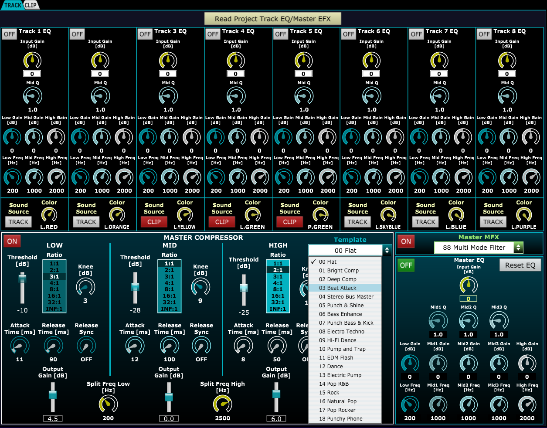Click the L.RED Color knob

tap(49, 214)
